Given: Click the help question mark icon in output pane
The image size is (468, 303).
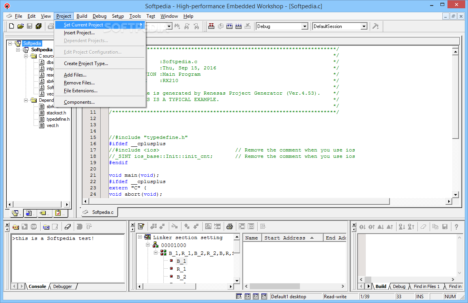Looking at the screenshot, I should 457,227.
